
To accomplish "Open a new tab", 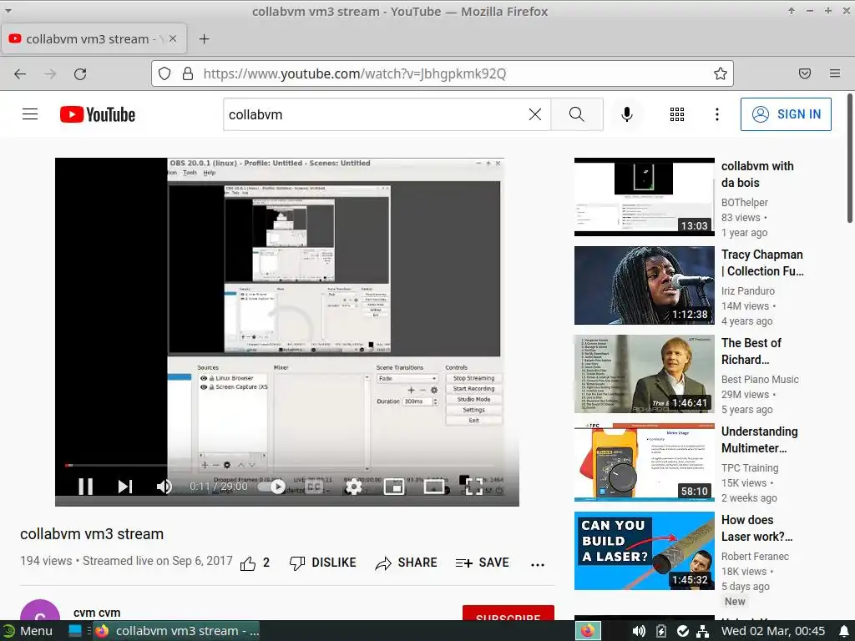I will pos(204,38).
